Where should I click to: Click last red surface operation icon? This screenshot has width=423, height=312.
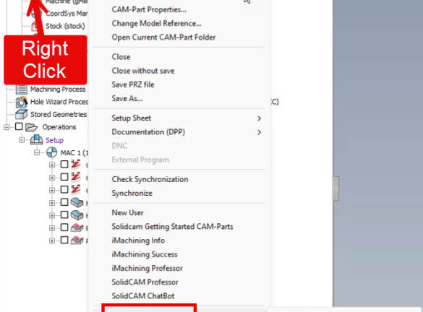pyautogui.click(x=77, y=240)
